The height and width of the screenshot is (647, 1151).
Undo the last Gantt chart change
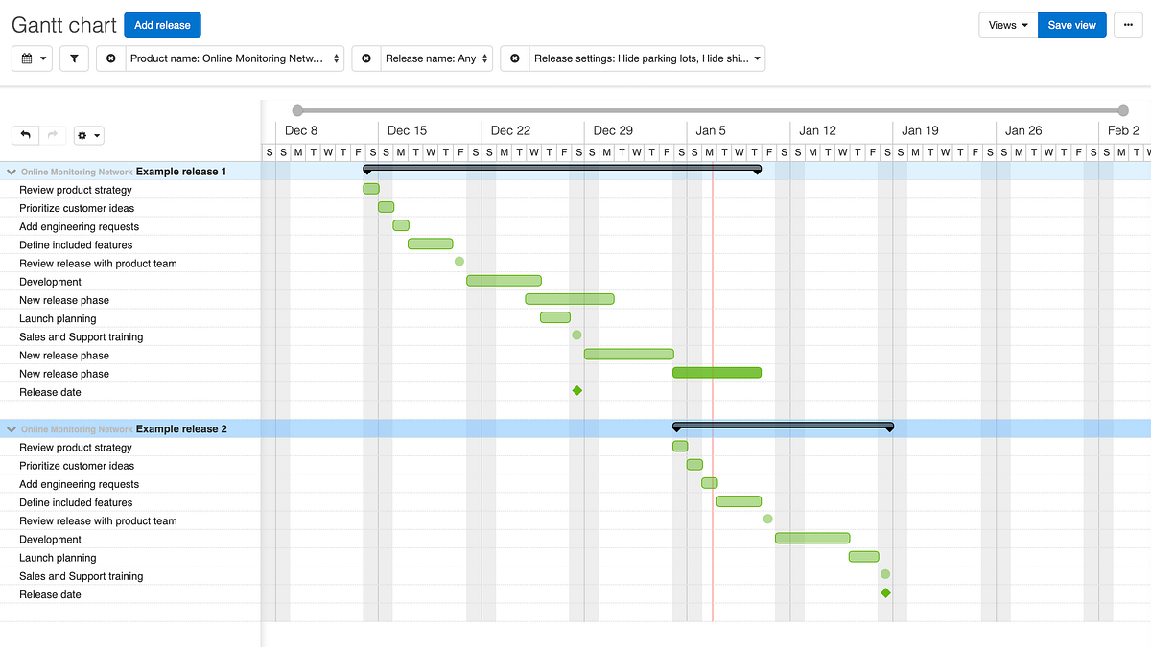[x=26, y=134]
